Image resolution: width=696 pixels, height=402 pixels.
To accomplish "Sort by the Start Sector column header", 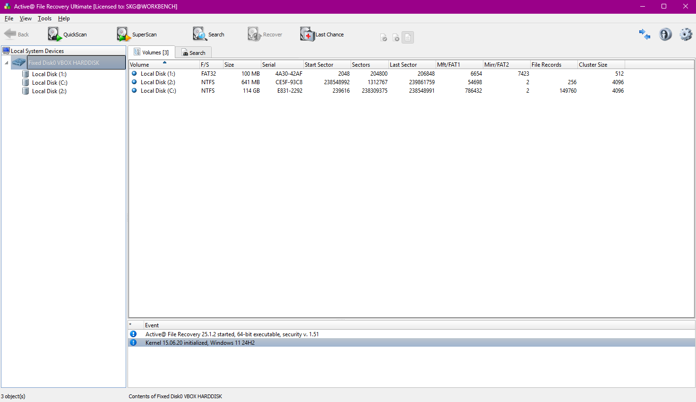I will point(327,64).
